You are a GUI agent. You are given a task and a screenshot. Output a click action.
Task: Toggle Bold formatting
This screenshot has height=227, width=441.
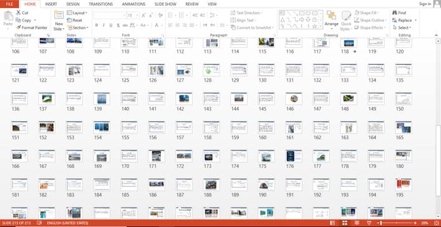[x=97, y=25]
